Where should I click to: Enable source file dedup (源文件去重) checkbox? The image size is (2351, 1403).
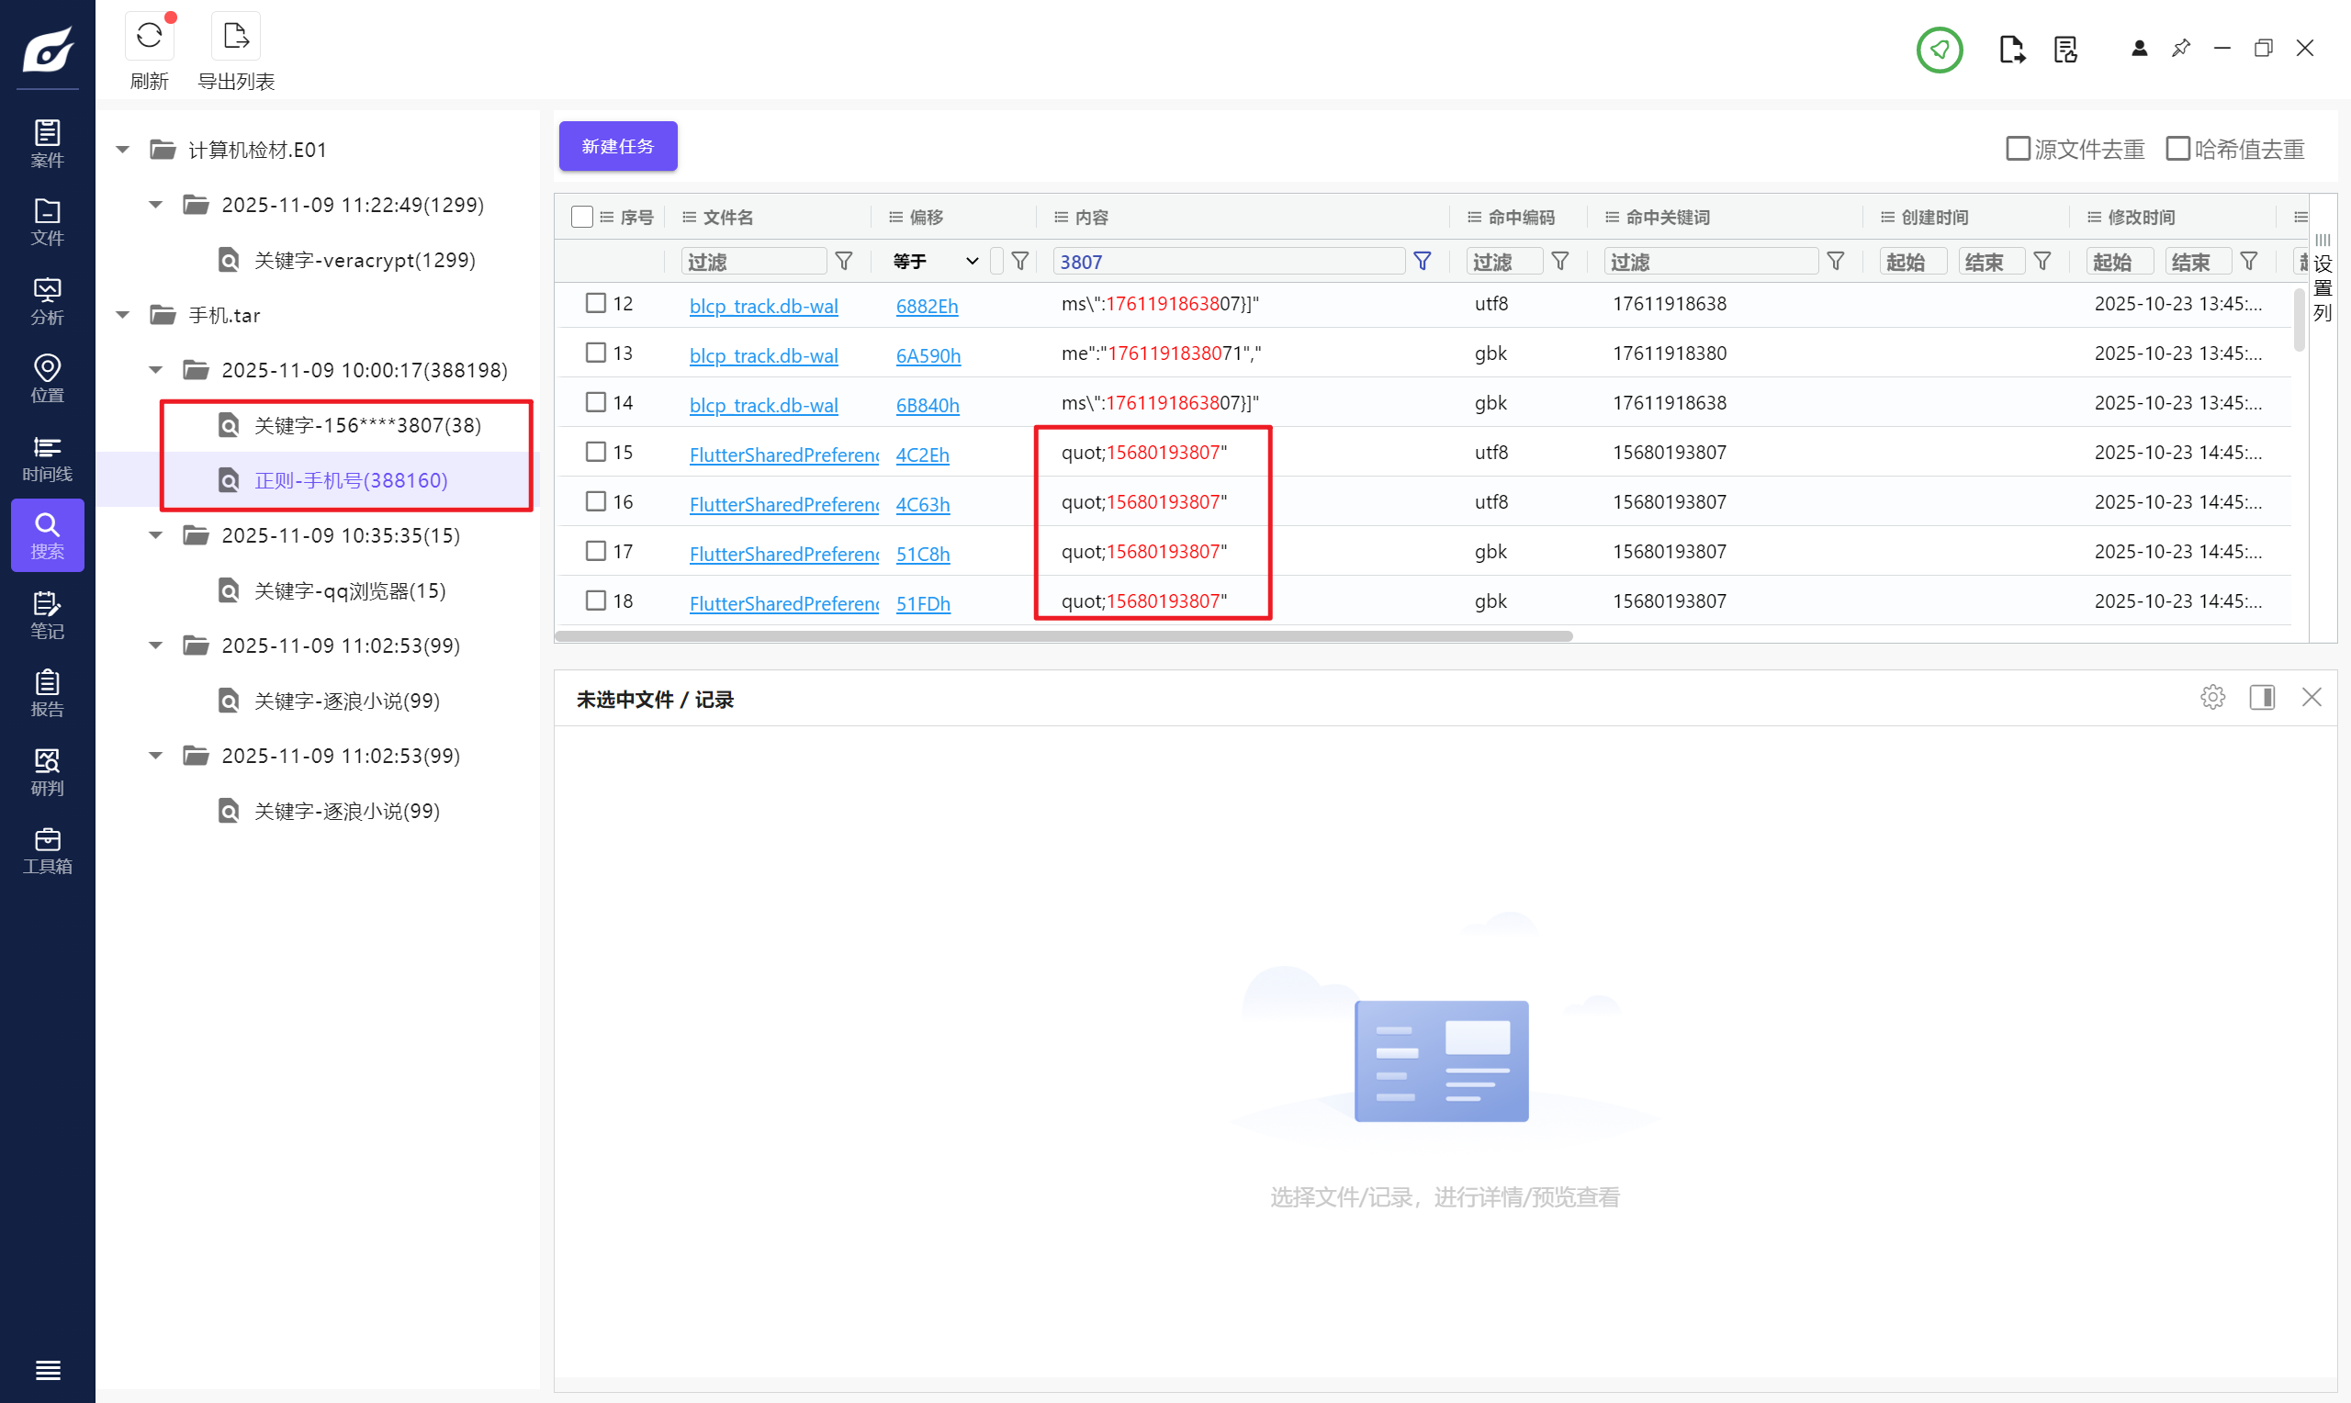point(2018,149)
